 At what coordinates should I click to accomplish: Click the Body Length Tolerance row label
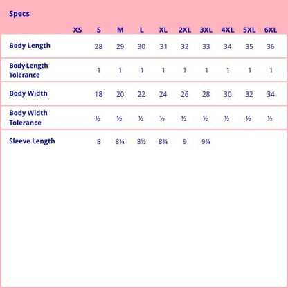28,70
